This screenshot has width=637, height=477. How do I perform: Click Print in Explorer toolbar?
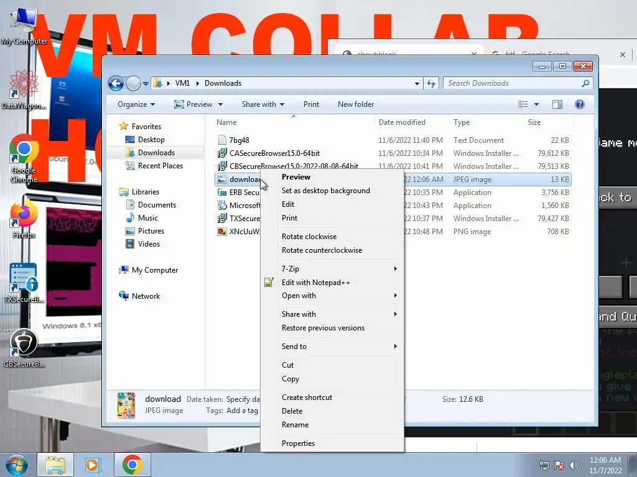tap(311, 104)
